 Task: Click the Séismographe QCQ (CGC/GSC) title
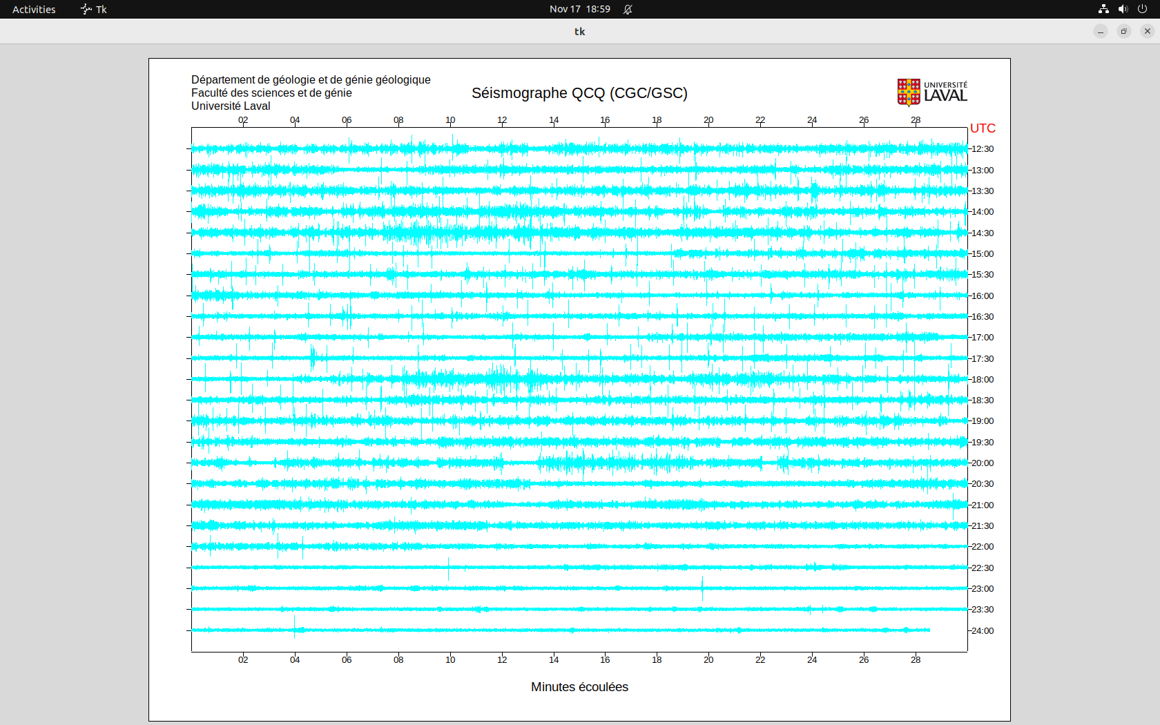[x=579, y=93]
